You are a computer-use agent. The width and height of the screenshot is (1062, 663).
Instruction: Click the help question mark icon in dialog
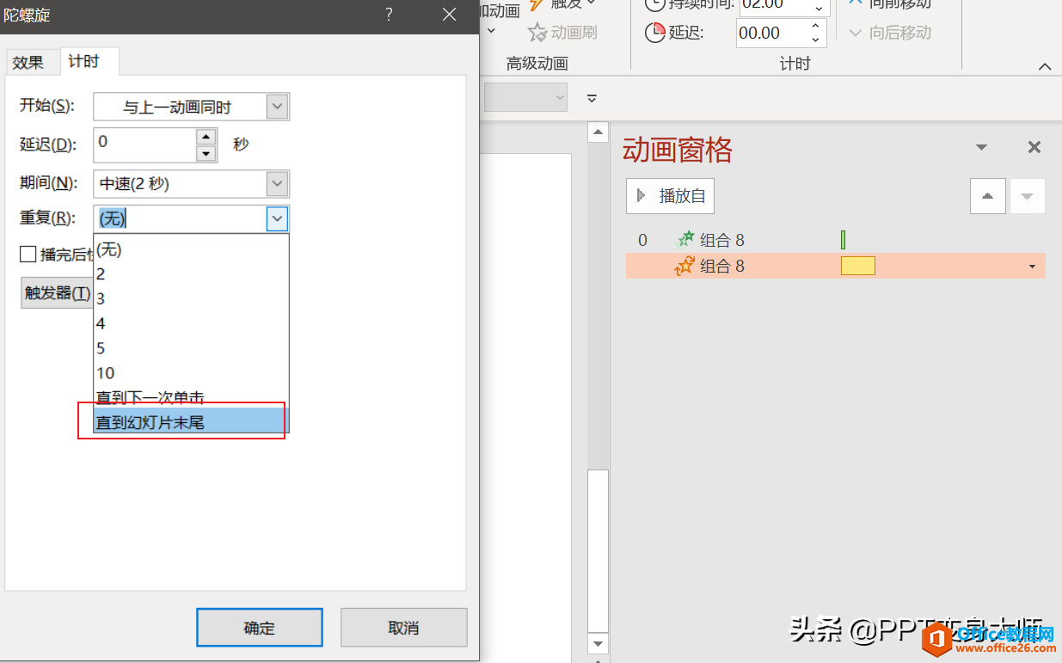point(389,15)
